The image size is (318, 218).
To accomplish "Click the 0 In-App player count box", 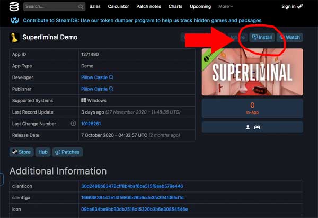I will click(x=252, y=108).
